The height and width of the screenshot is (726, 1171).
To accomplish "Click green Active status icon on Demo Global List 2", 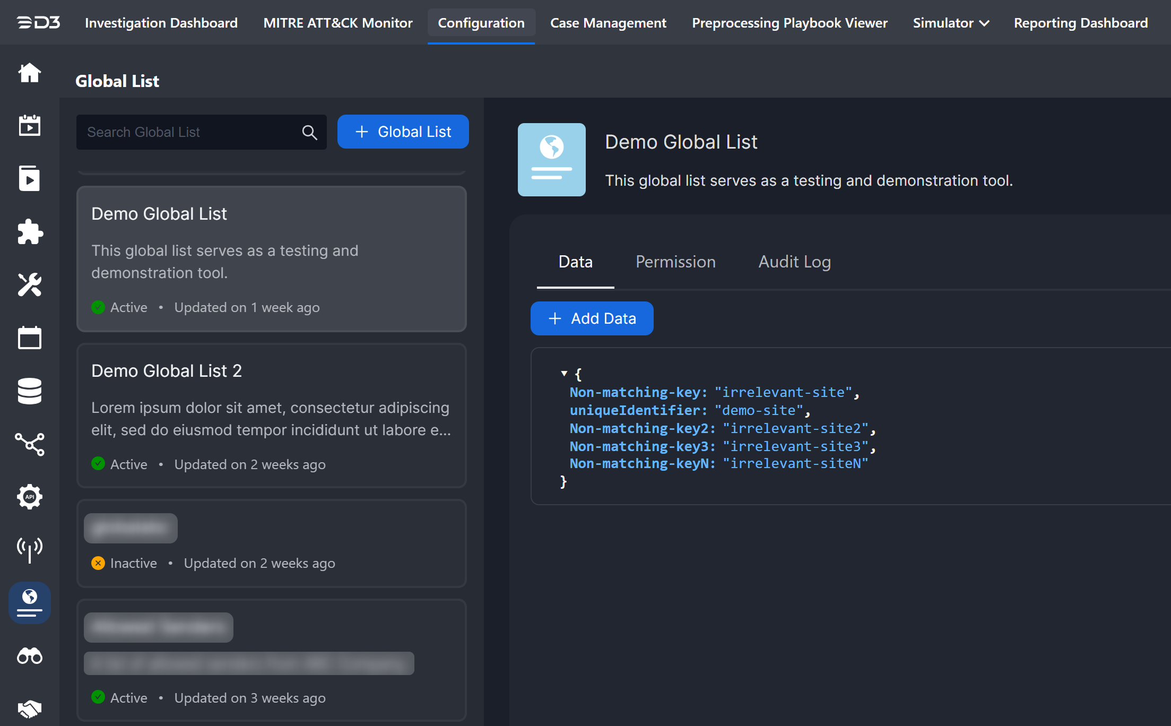I will 98,464.
